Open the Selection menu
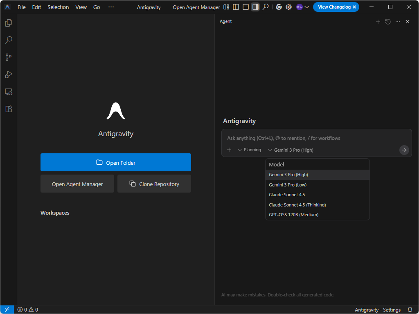 pos(58,7)
